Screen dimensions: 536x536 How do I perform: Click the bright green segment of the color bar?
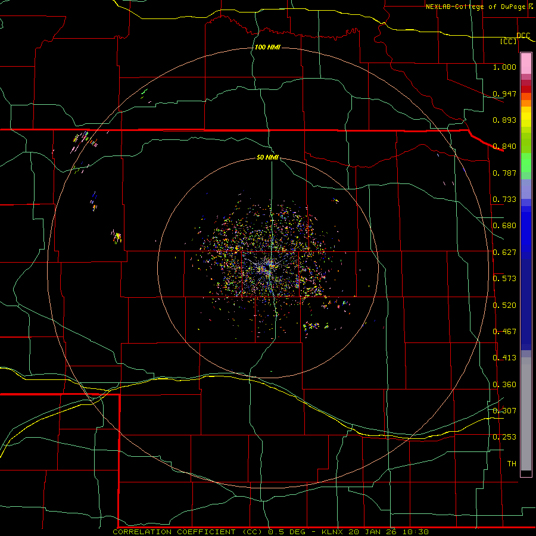pyautogui.click(x=526, y=163)
